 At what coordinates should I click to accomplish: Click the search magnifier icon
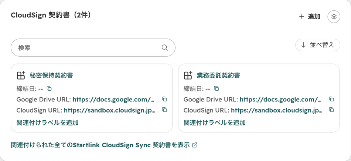(164, 47)
